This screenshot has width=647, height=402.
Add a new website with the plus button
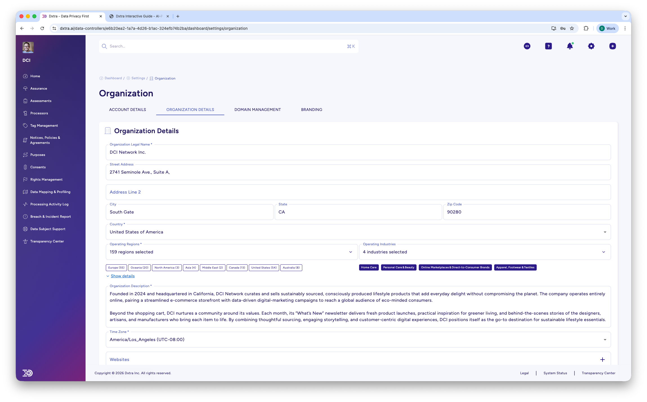click(x=603, y=359)
